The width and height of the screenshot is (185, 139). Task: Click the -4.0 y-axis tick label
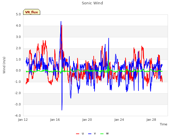pyautogui.click(x=18, y=116)
